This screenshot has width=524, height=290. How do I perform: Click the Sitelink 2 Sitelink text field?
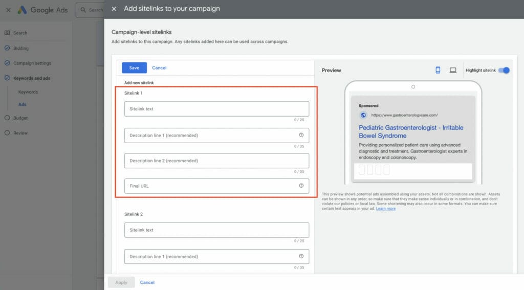pyautogui.click(x=216, y=230)
